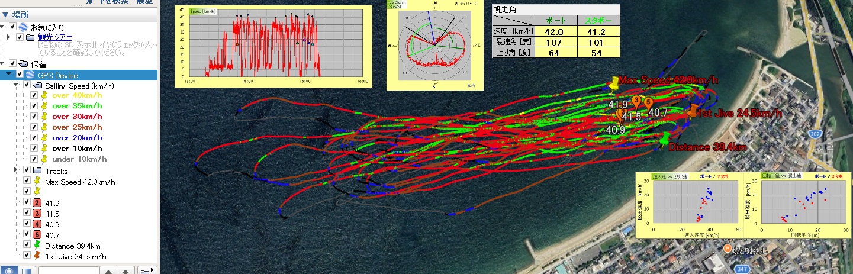Collapse the Sailing Speed (km/h) folder
853x274 pixels.
[15, 85]
